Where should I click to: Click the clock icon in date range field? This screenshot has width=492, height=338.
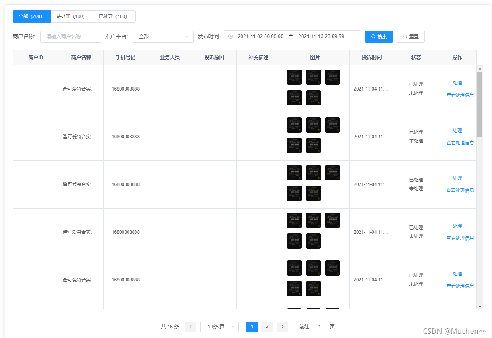point(231,36)
